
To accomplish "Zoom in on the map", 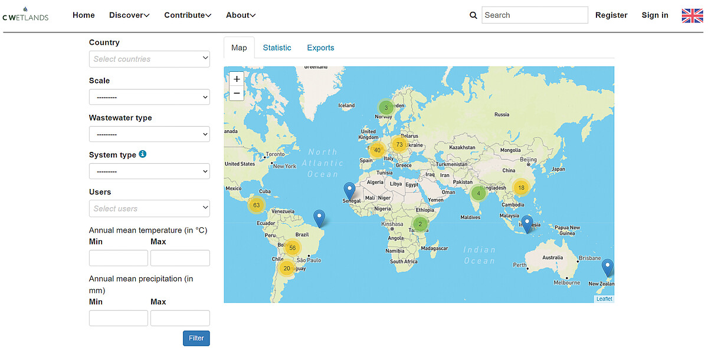I will (237, 79).
